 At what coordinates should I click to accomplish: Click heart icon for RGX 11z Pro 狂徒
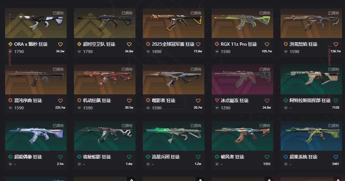coord(267,44)
